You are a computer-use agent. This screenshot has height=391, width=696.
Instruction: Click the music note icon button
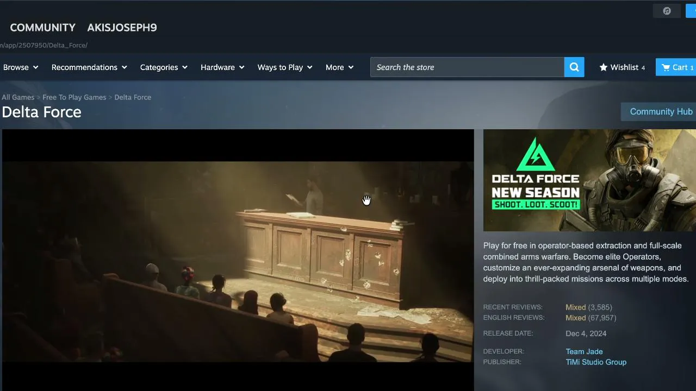click(667, 11)
